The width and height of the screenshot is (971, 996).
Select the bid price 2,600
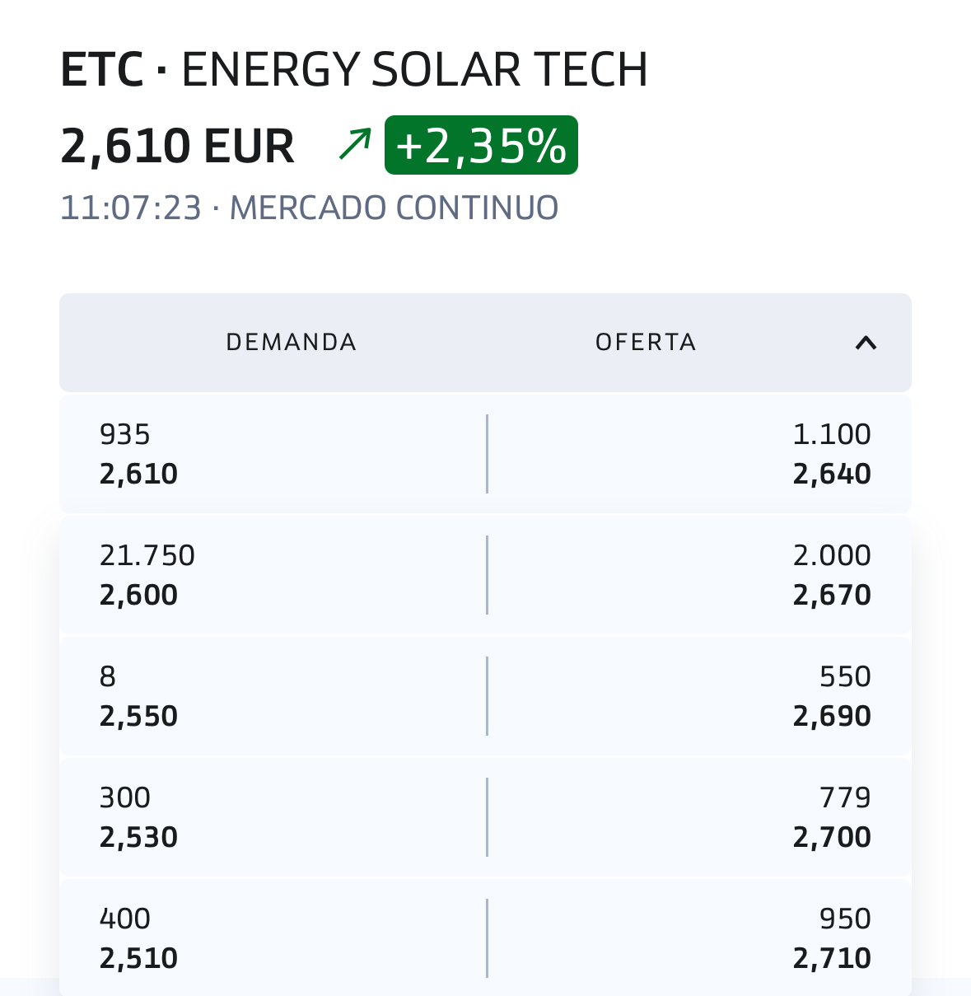138,596
